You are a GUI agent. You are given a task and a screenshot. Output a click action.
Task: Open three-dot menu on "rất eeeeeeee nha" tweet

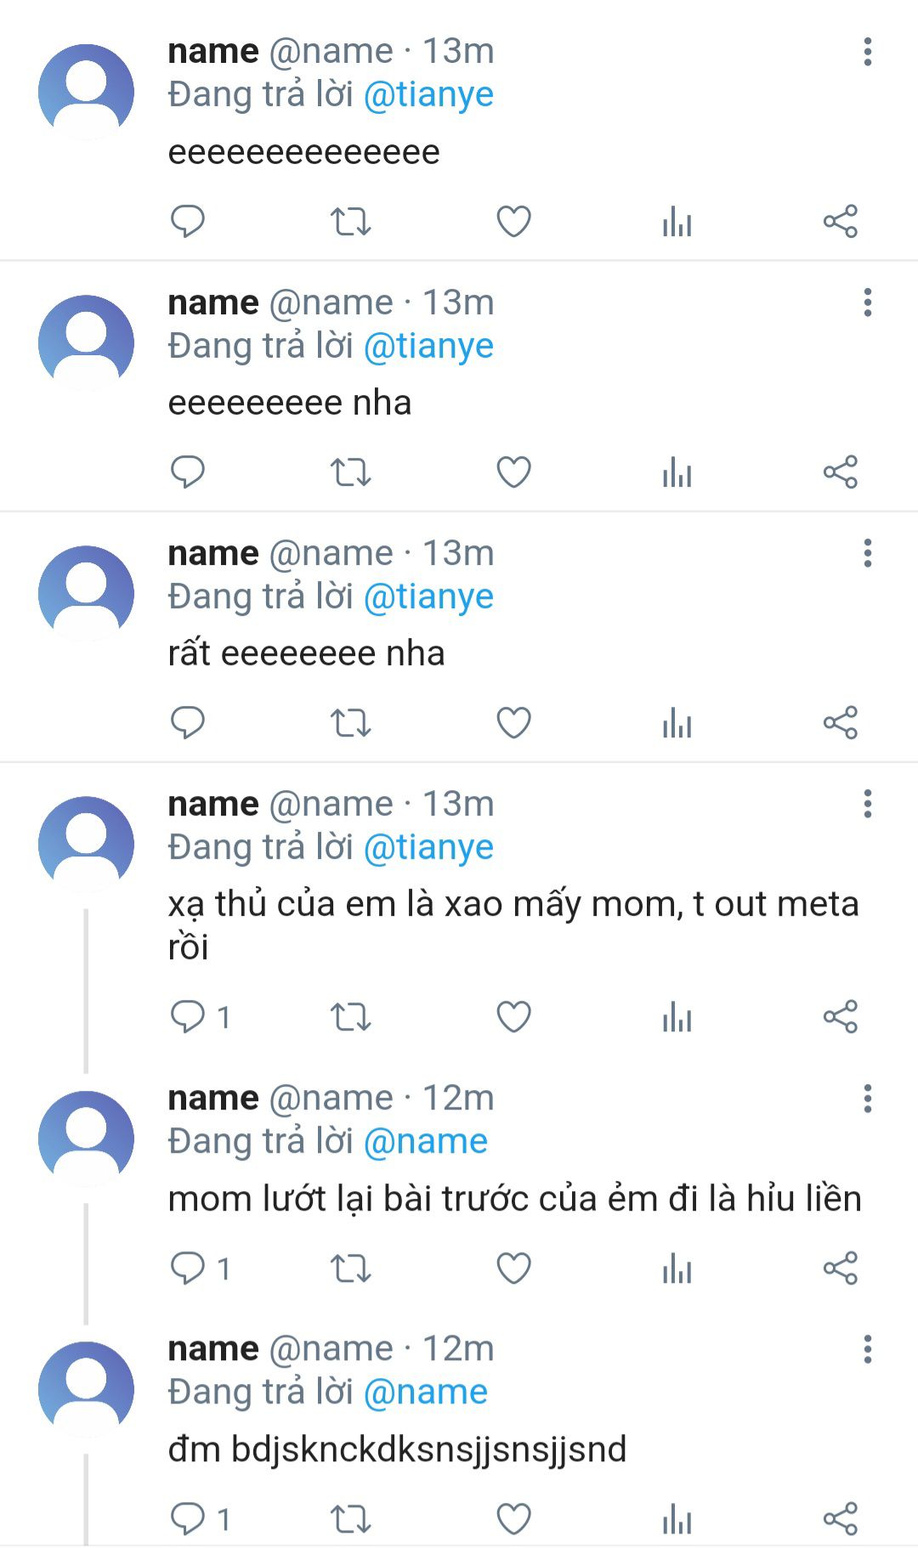pos(867,553)
